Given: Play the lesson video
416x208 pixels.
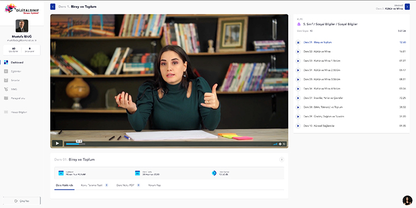Looking at the screenshot, I should point(57,143).
